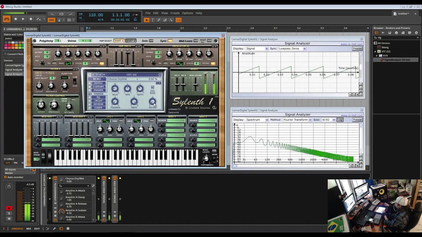The width and height of the screenshot is (422, 237).
Task: Click the Main Volume fader in Sylenth1
Action: pos(196,84)
